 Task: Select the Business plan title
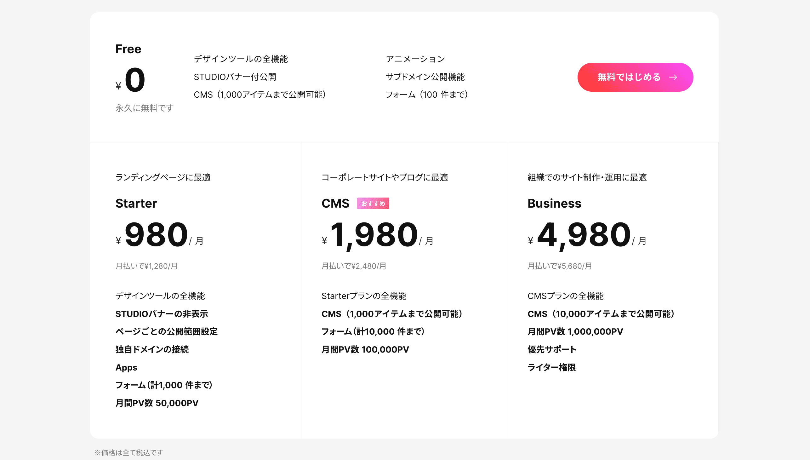point(554,203)
